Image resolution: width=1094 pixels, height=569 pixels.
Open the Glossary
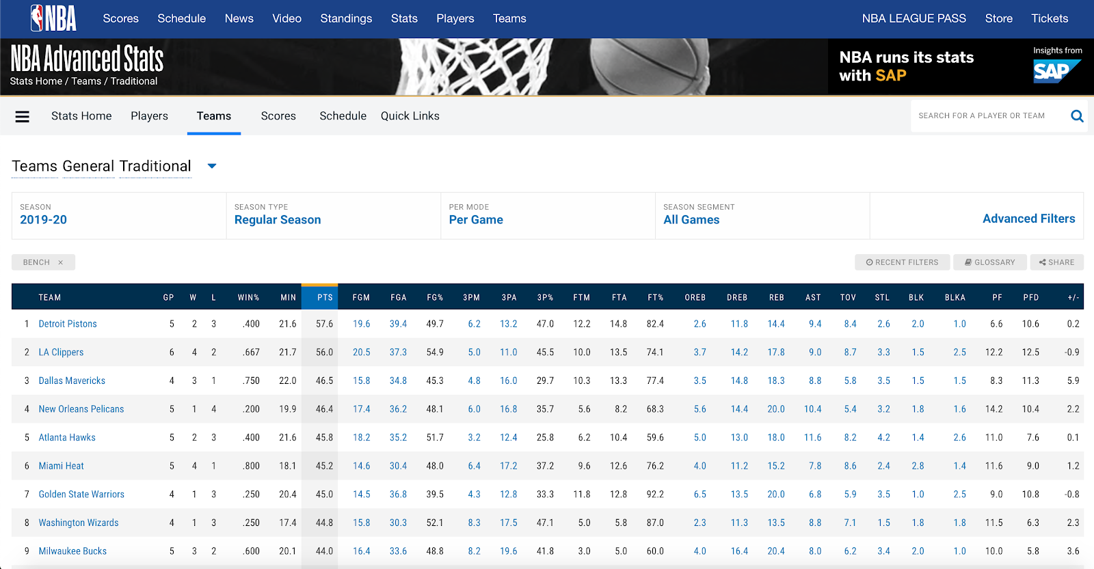[x=989, y=262]
